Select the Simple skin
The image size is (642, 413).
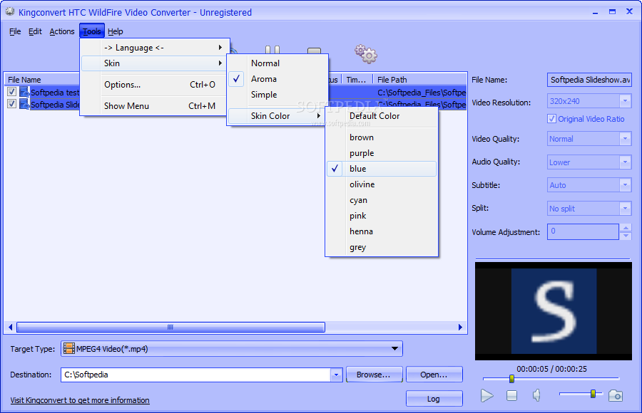click(277, 95)
